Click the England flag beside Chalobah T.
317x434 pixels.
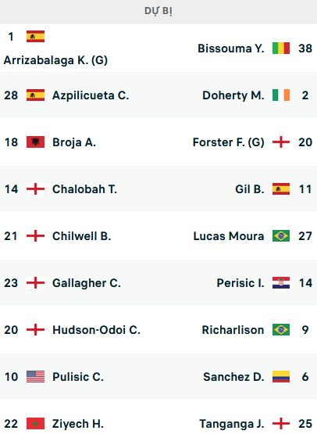(35, 189)
